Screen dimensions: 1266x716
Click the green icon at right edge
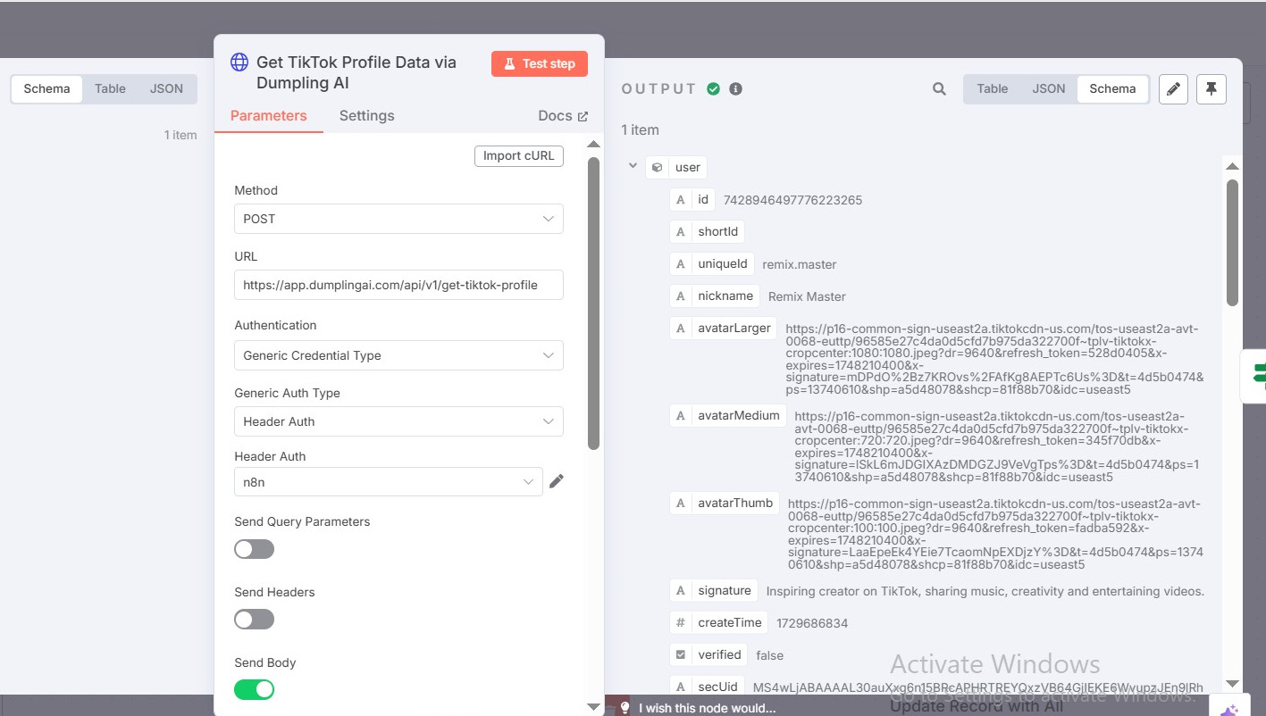point(1260,376)
